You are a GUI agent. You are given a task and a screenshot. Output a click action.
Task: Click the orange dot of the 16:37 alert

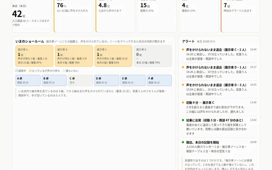pos(183,67)
